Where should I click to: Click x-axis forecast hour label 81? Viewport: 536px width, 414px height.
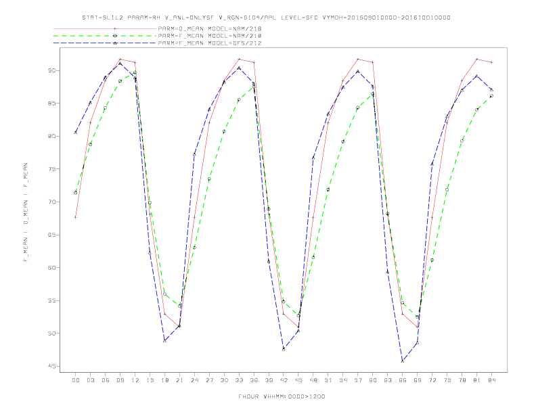coord(477,380)
